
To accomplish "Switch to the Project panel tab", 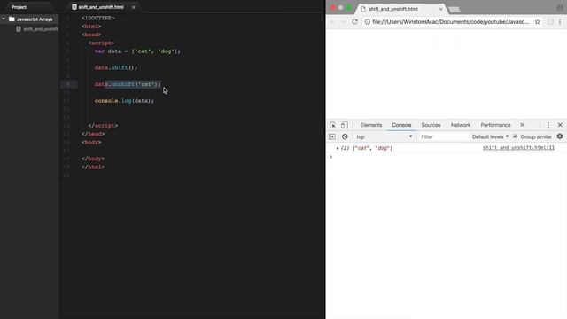I will coord(19,7).
